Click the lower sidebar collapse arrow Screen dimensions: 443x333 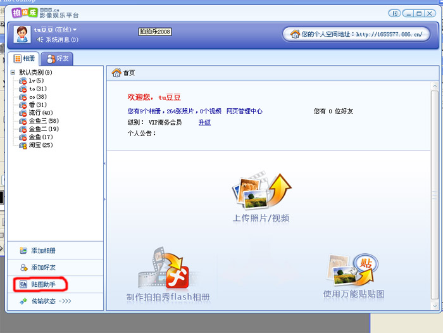click(105, 199)
